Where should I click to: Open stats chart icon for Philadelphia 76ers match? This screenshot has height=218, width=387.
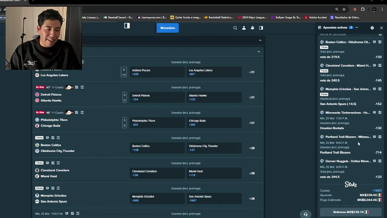tap(76, 113)
